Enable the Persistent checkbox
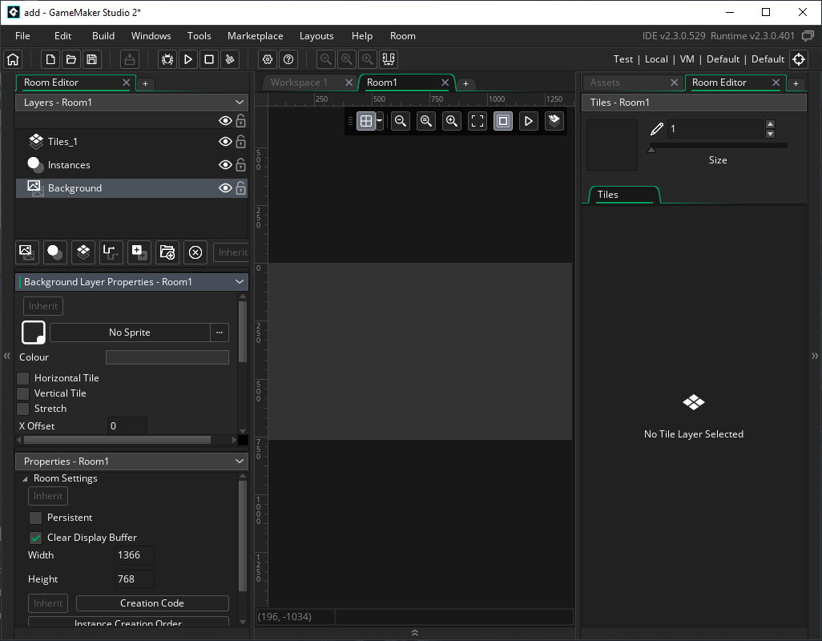 tap(35, 518)
